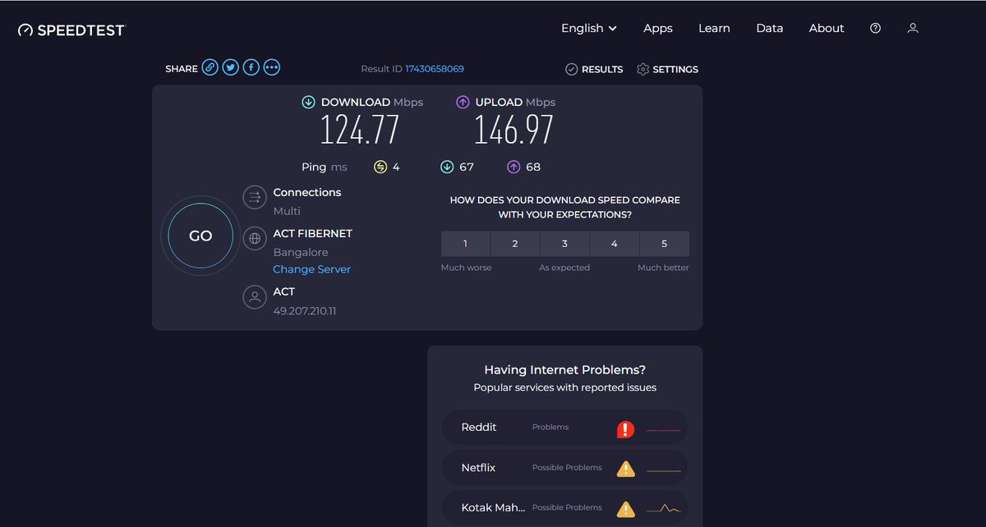The height and width of the screenshot is (527, 986).
Task: Rate download speed 3, as expected
Action: [564, 244]
